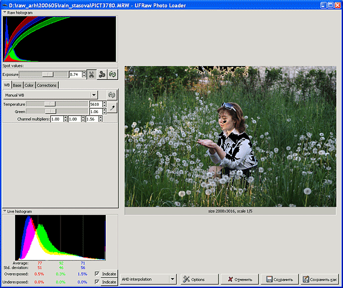The image size is (343, 288).
Task: Switch to the Corrections tab
Action: click(47, 85)
